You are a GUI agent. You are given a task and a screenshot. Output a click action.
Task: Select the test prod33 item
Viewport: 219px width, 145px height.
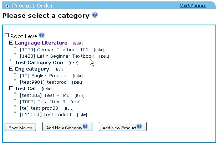point(39,108)
